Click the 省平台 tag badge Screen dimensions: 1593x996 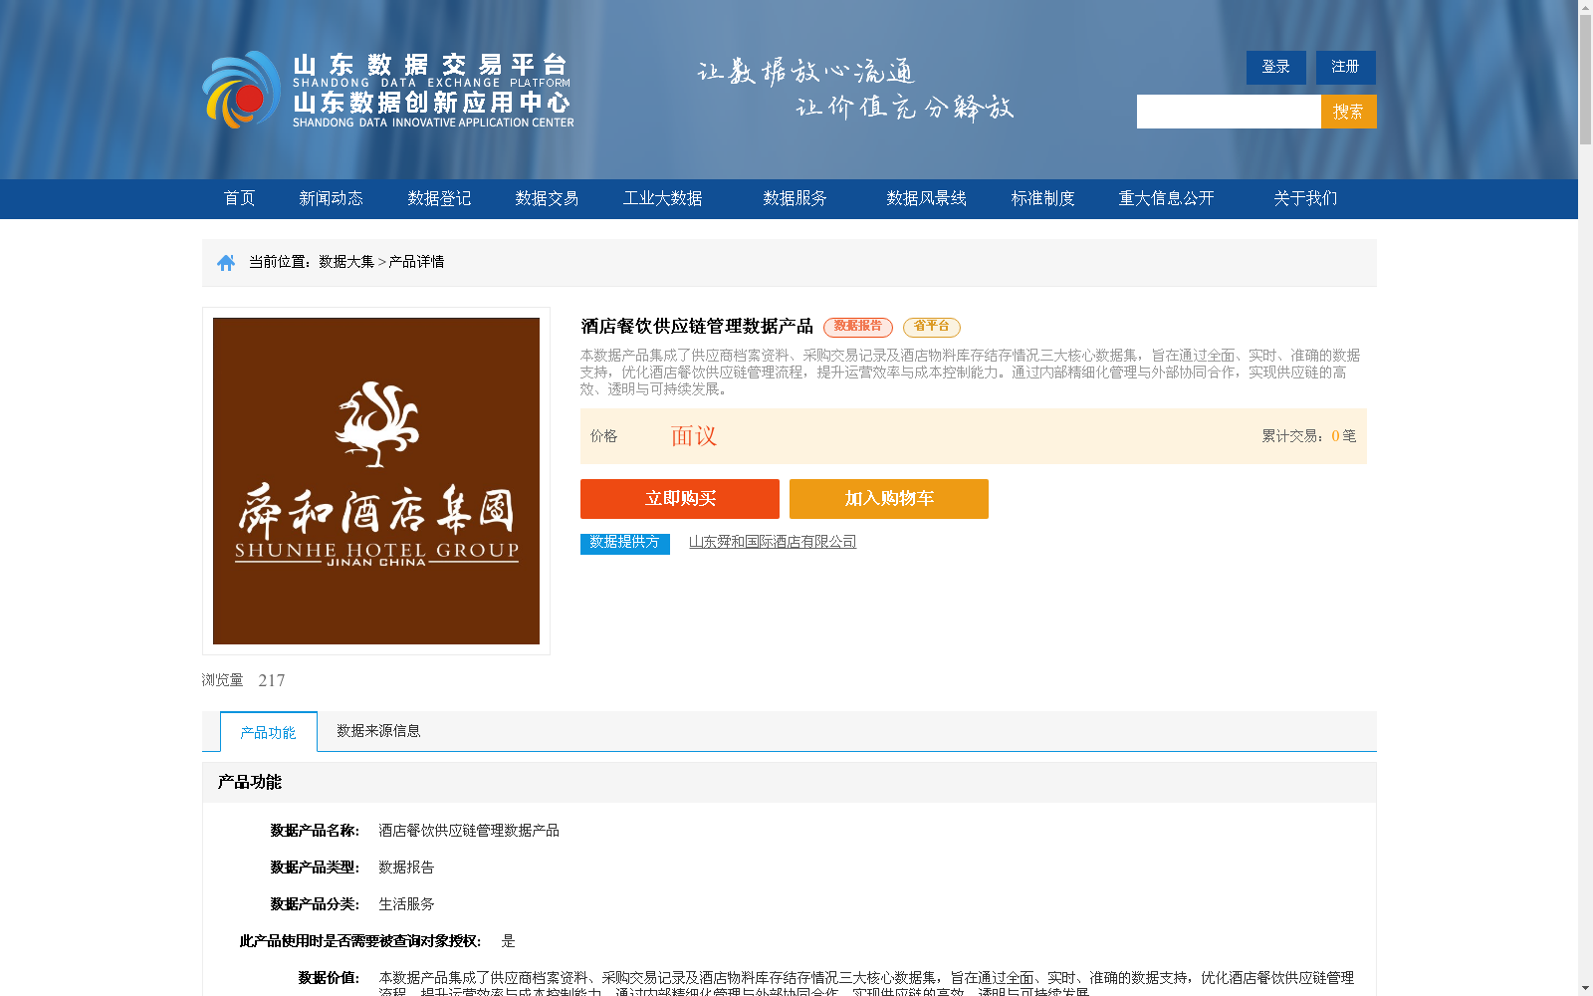click(932, 327)
